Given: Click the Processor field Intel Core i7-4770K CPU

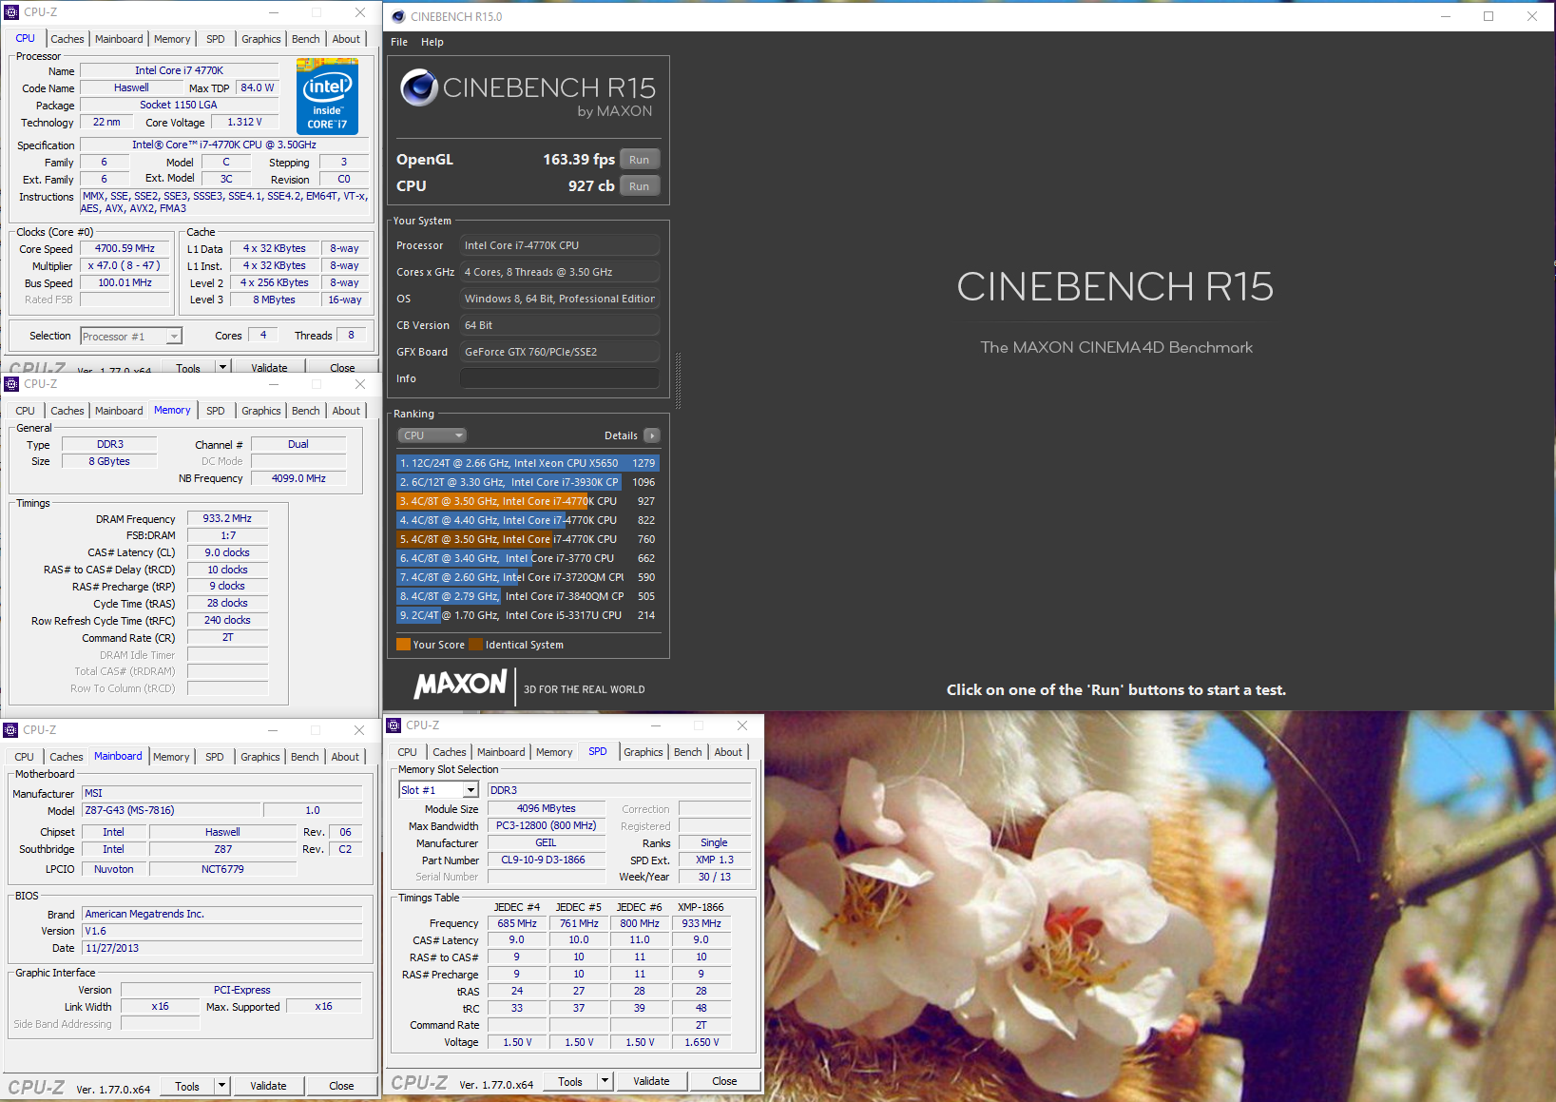Looking at the screenshot, I should click(560, 245).
